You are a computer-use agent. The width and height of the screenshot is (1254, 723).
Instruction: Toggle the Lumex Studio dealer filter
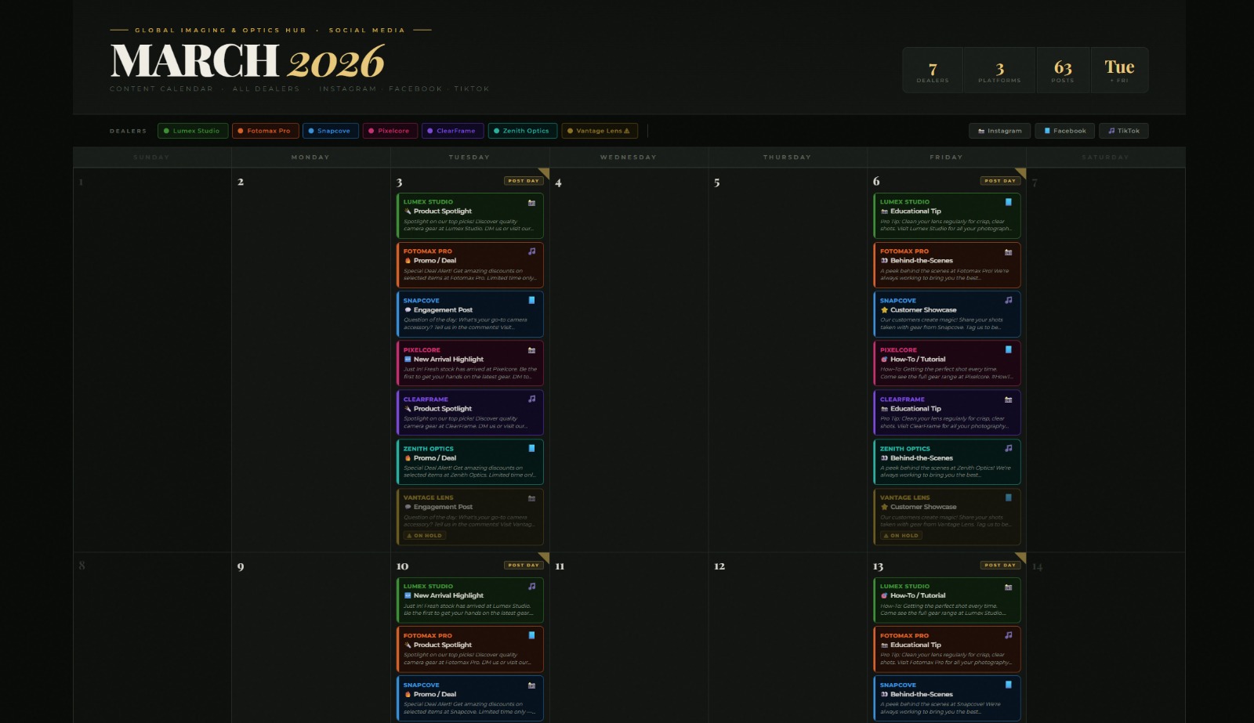tap(193, 131)
